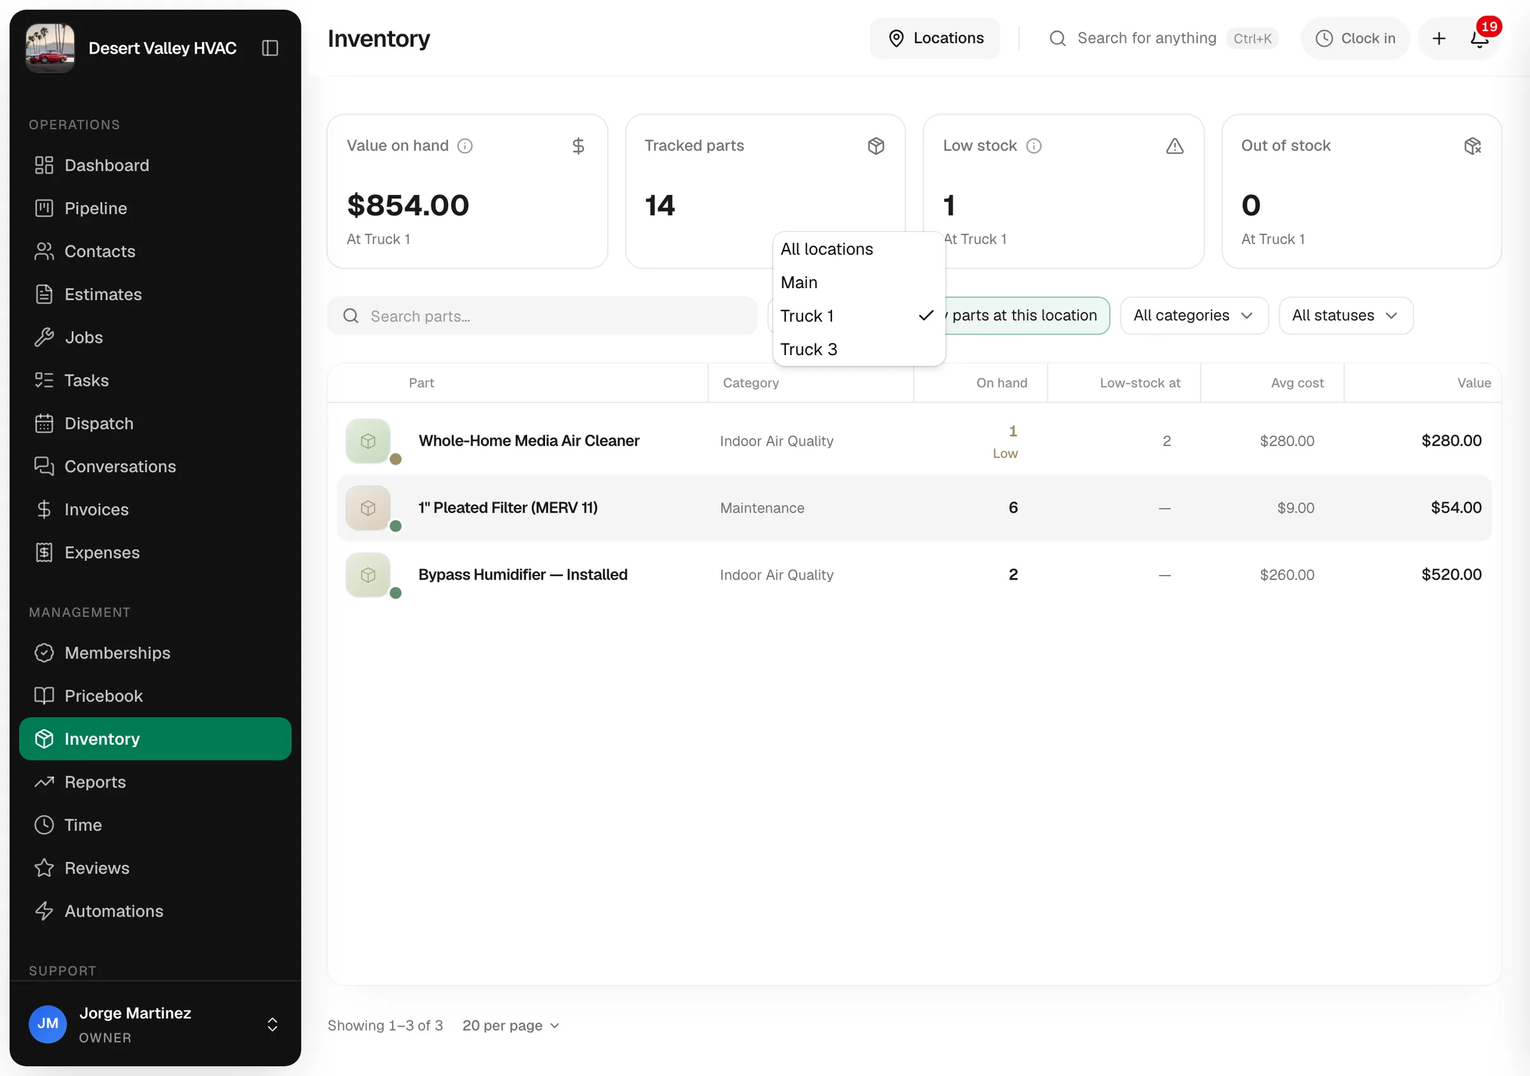The image size is (1530, 1076).
Task: Open Pipeline in sidebar
Action: tap(156, 208)
